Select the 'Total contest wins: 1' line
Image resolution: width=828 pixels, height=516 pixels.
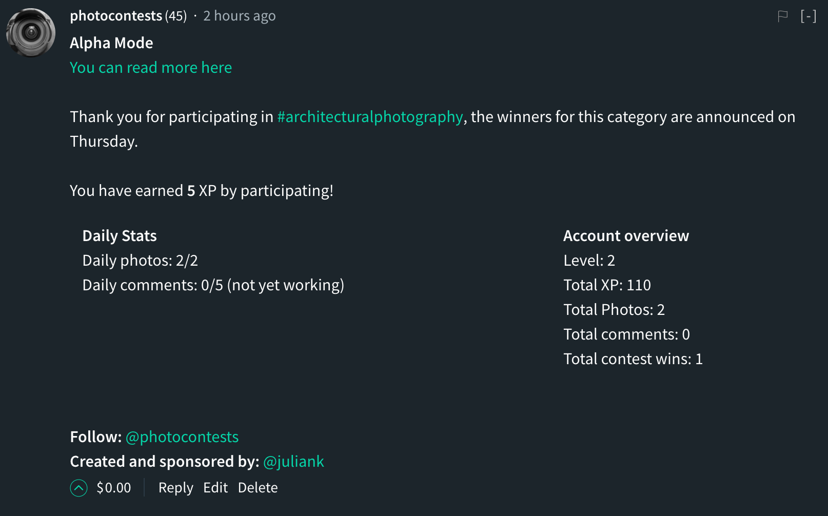coord(633,359)
